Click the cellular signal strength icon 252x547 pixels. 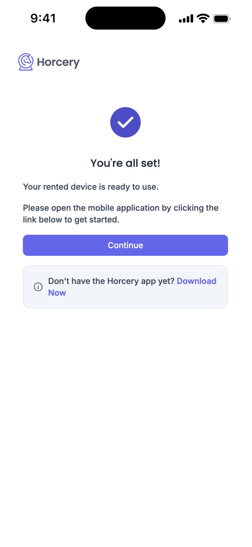coord(186,19)
